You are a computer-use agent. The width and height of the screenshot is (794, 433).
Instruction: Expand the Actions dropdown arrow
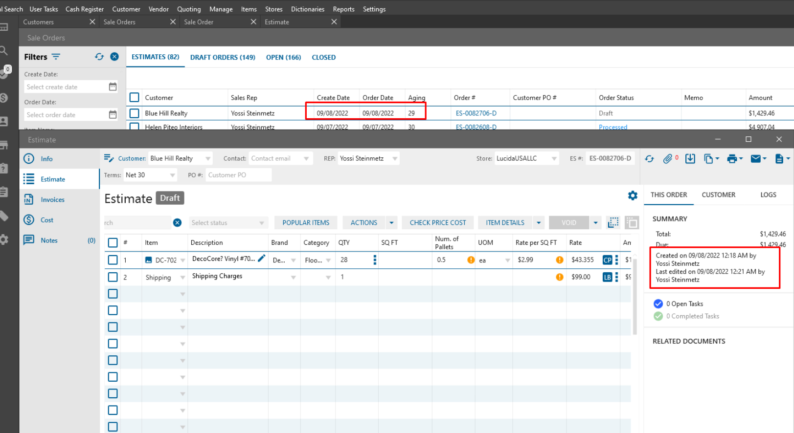(391, 223)
